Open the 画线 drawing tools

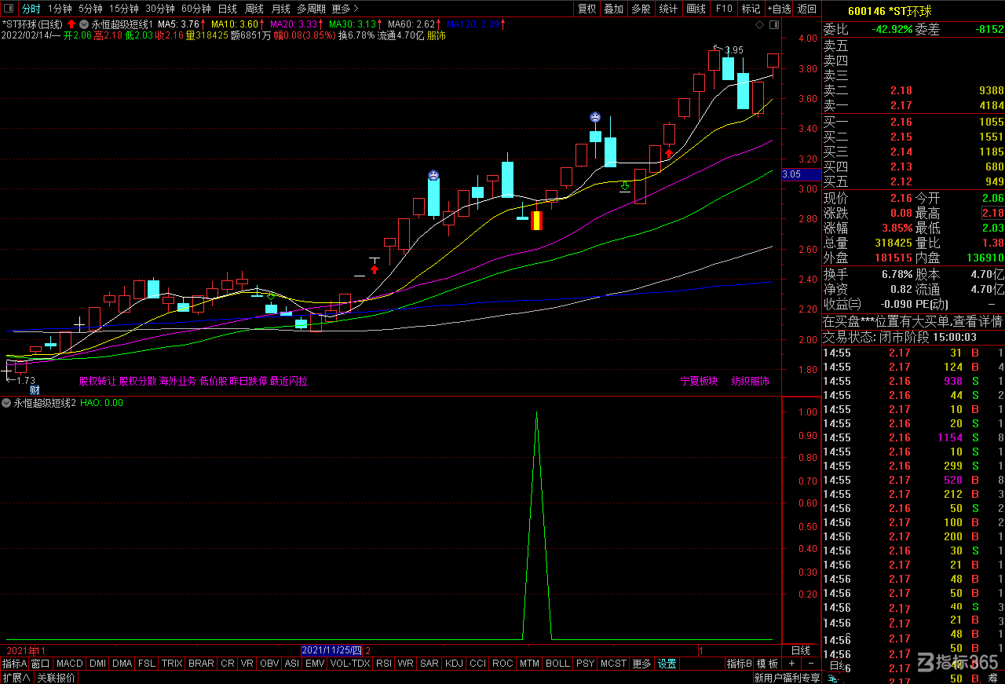[696, 9]
